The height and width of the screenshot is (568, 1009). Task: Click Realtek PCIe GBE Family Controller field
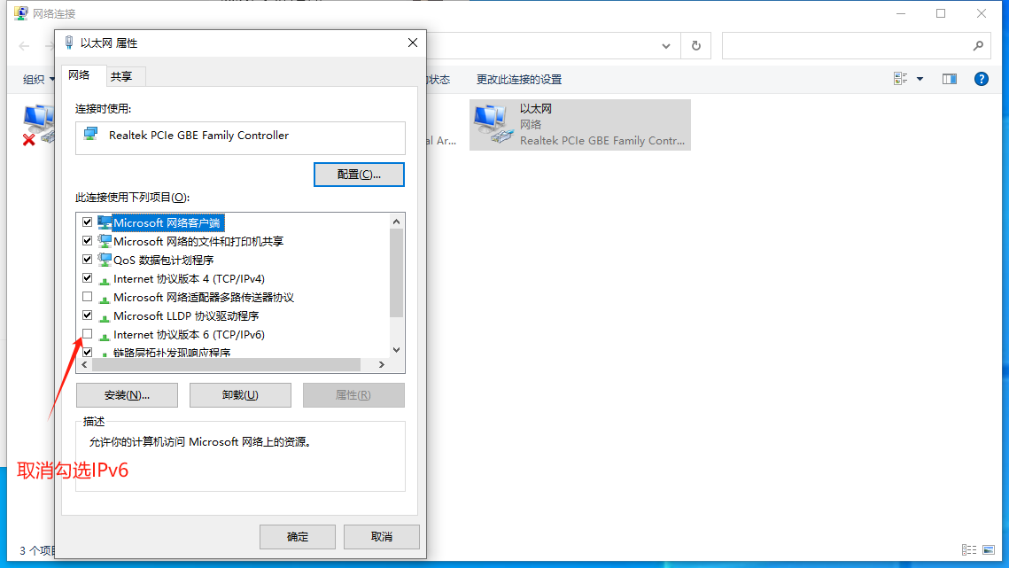click(240, 138)
